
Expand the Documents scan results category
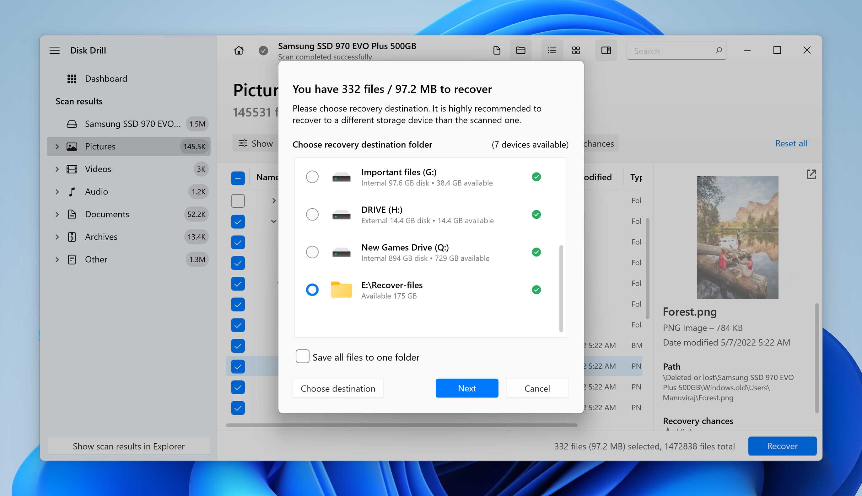coord(57,214)
